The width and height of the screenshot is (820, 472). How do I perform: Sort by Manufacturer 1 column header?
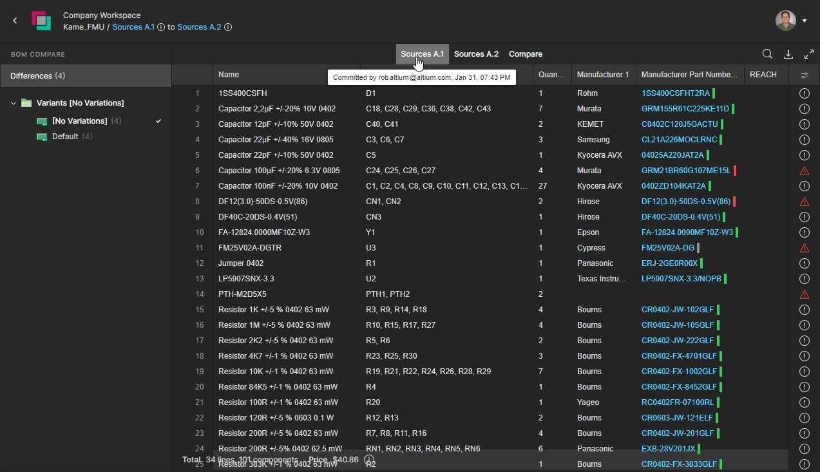pyautogui.click(x=602, y=75)
